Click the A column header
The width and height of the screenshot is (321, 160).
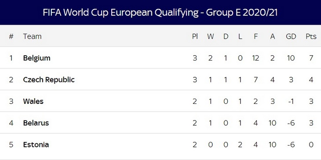273,36
